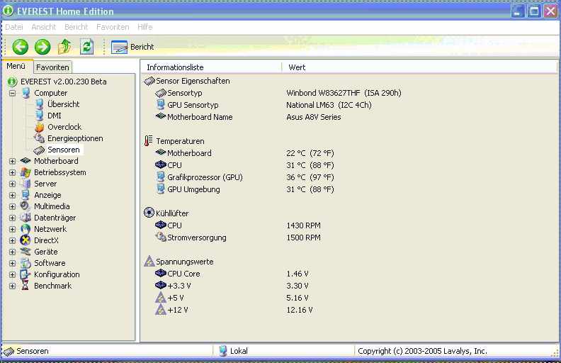Click the Lokal status bar entry
The height and width of the screenshot is (363, 561).
pyautogui.click(x=233, y=351)
